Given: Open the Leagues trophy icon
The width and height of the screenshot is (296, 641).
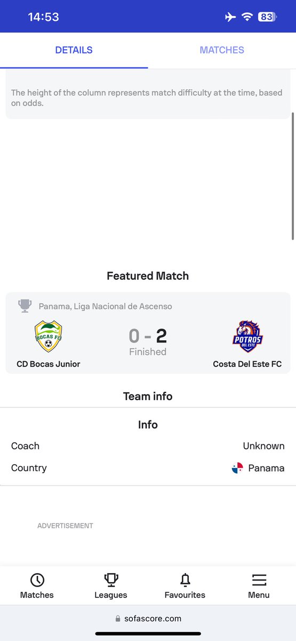Looking at the screenshot, I should coord(111,580).
